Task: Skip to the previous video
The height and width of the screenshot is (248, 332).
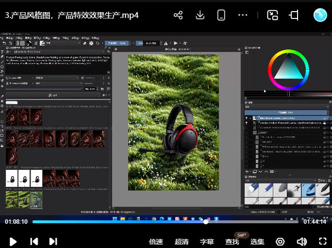Action: click(x=34, y=241)
